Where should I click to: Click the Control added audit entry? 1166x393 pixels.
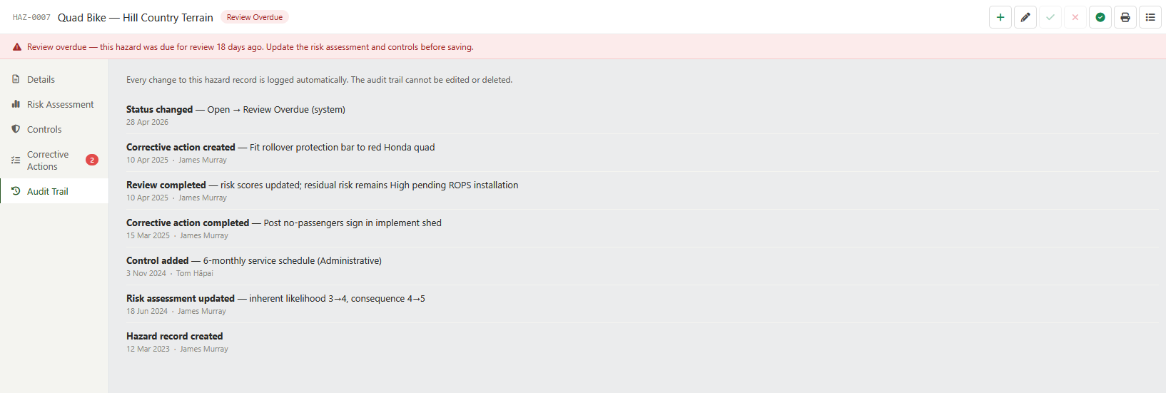click(x=642, y=266)
